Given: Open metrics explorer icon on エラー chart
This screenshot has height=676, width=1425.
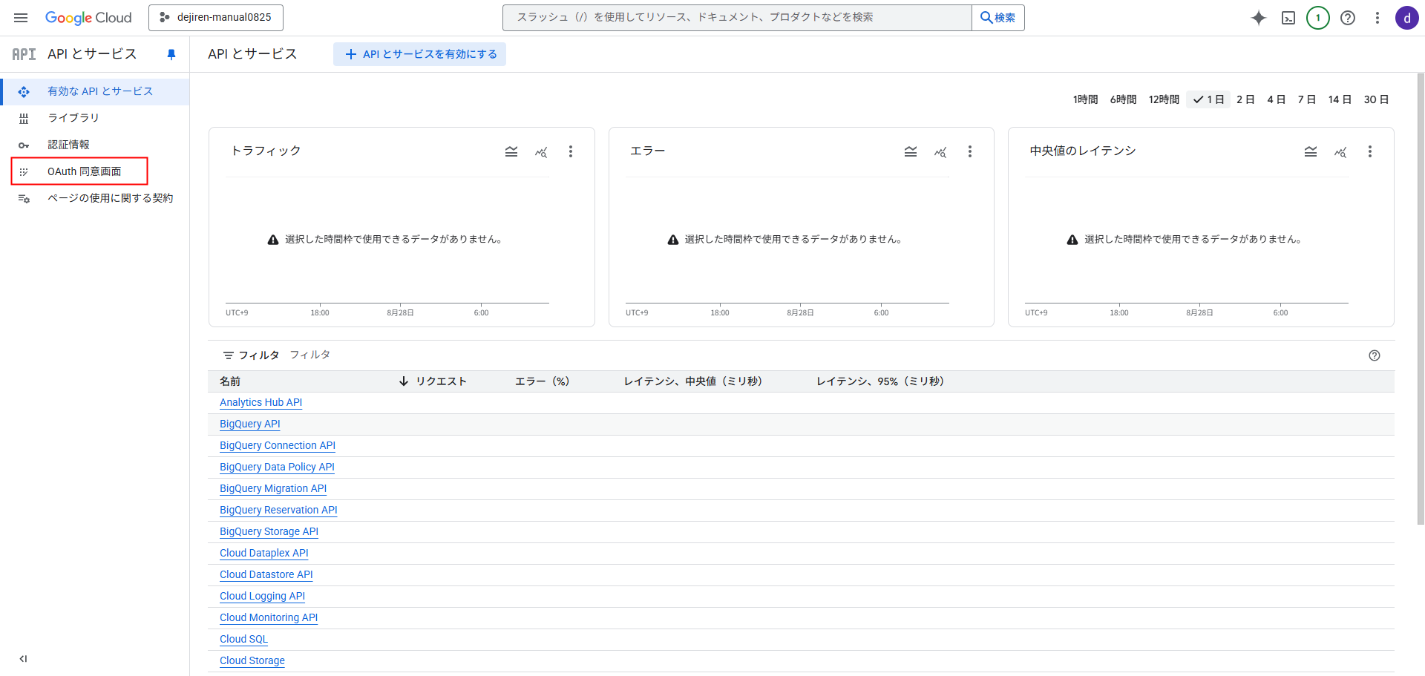Looking at the screenshot, I should 940,151.
